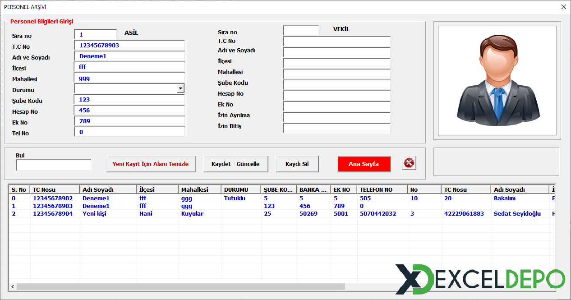This screenshot has width=571, height=300.
Task: Click the DURUMU column header
Action: [x=241, y=189]
